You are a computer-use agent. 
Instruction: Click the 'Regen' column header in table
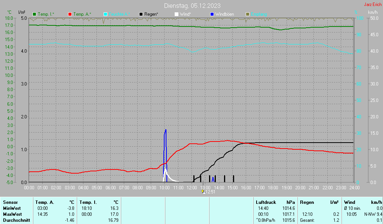point(307,202)
